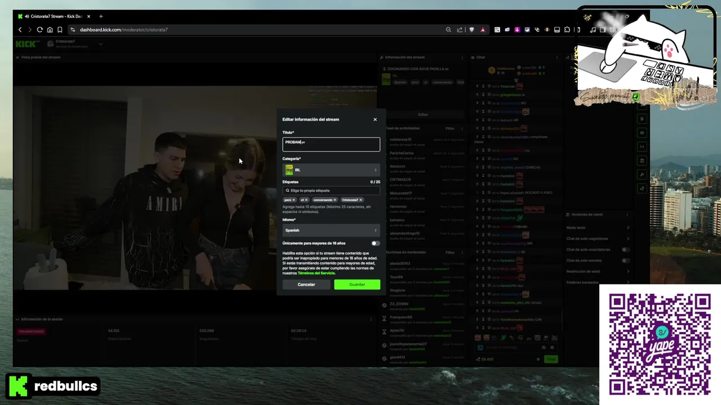Go back in browser history
This screenshot has height=405, width=721.
[x=20, y=30]
